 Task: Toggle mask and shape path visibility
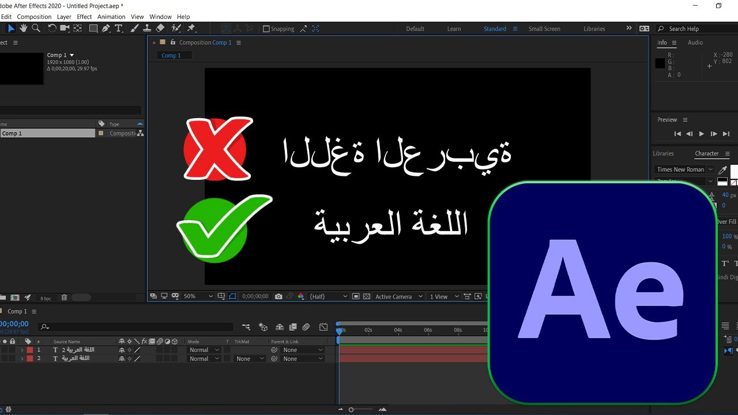click(x=232, y=296)
